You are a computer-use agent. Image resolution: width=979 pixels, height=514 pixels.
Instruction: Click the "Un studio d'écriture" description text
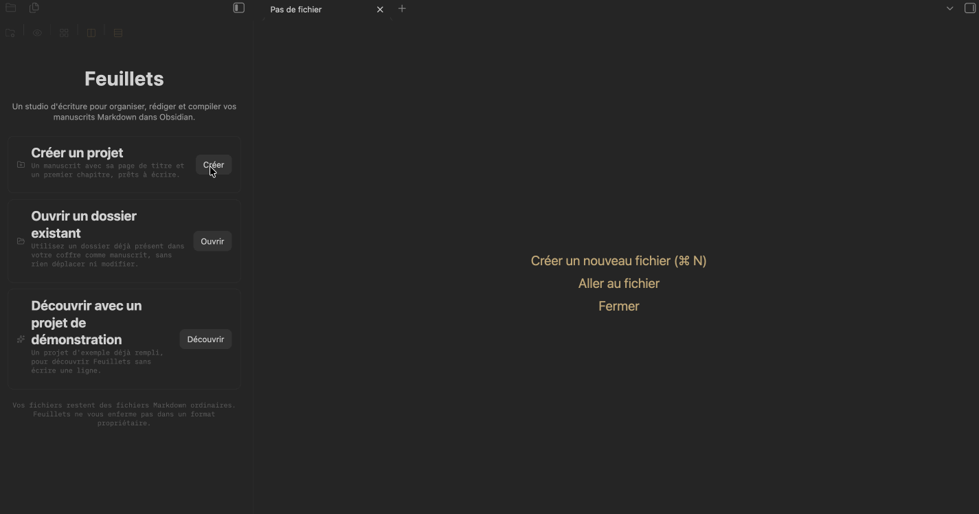(124, 111)
